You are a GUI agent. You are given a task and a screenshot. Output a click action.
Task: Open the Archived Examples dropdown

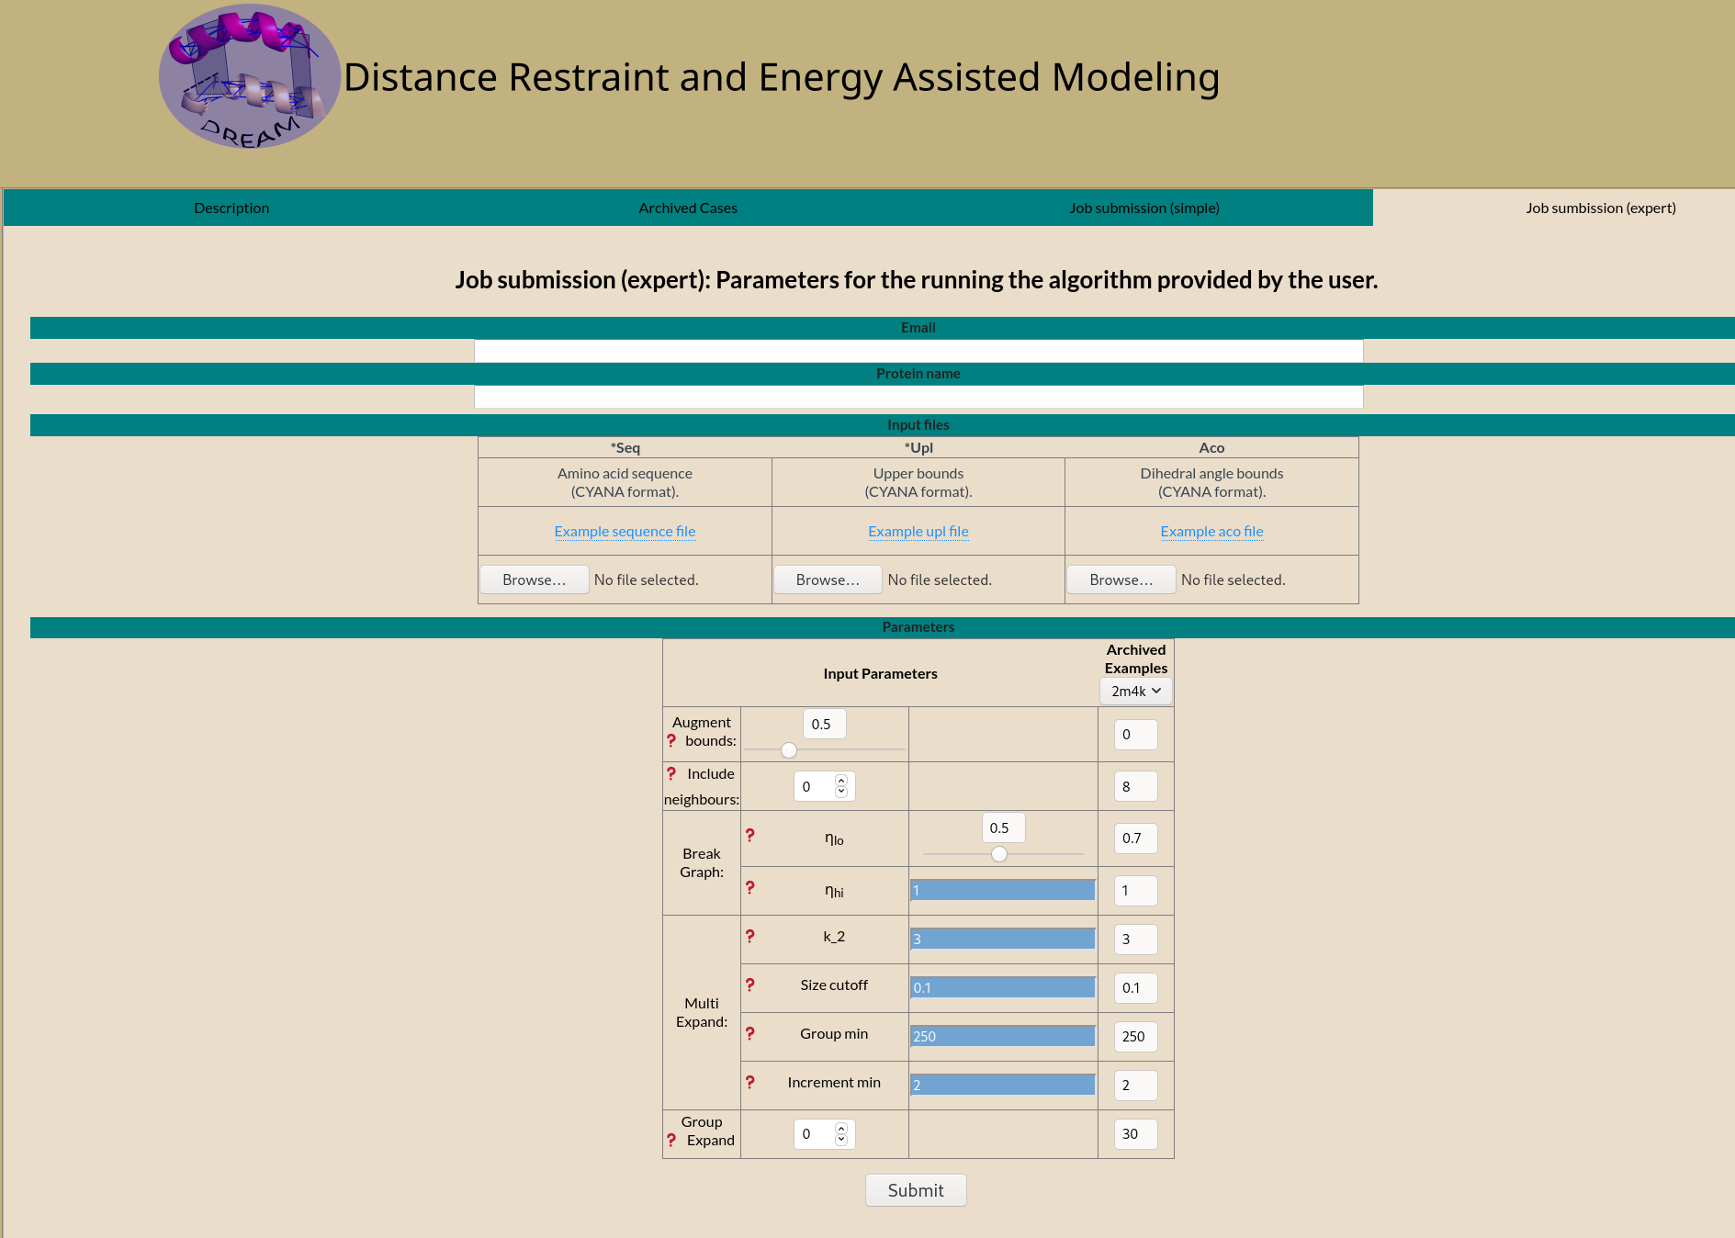pos(1135,691)
